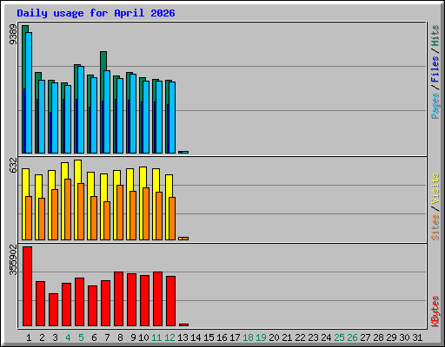Click day 6 on the x-axis
445x347 pixels.
click(x=94, y=337)
